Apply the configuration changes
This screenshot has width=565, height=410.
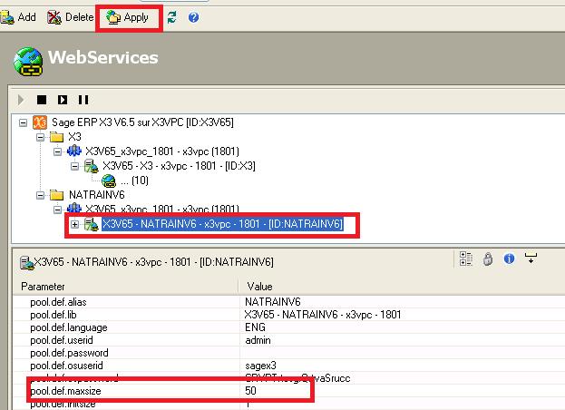tap(128, 17)
